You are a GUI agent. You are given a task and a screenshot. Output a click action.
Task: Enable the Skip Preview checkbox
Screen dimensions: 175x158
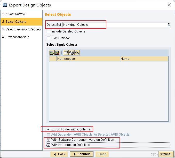tap(48, 38)
